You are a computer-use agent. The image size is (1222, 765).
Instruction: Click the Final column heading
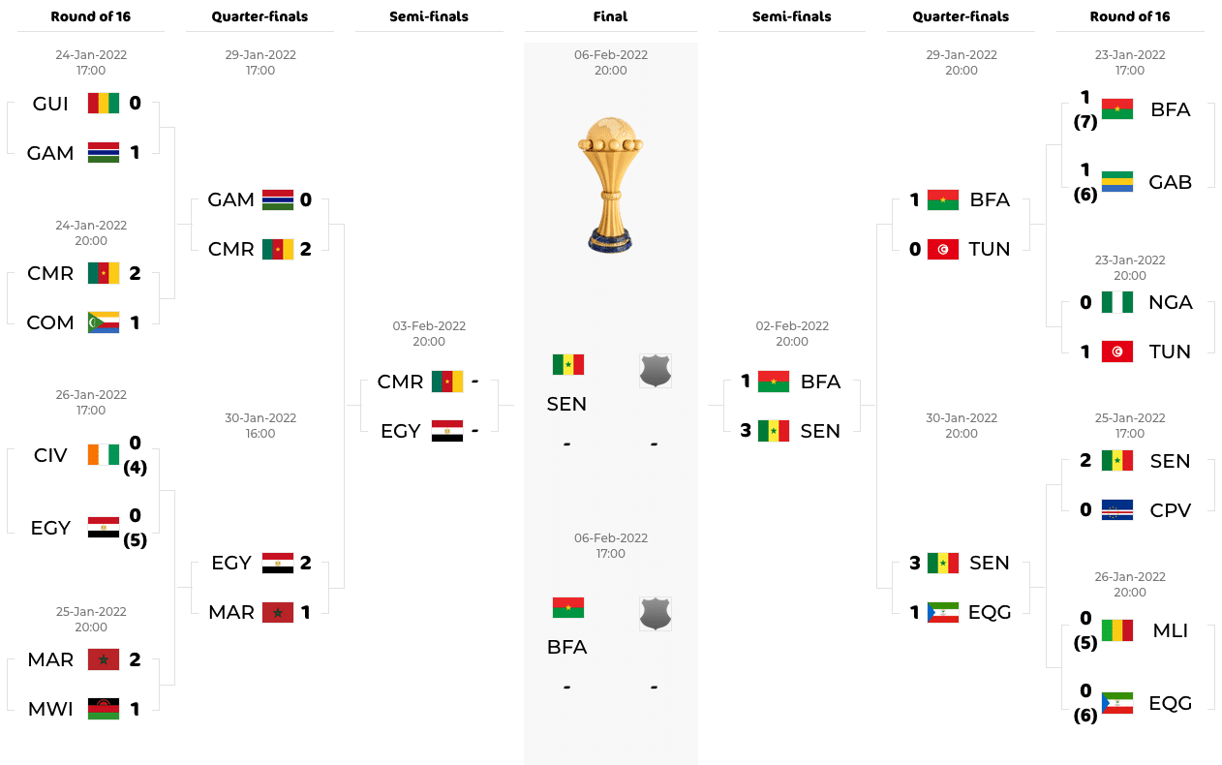point(610,16)
